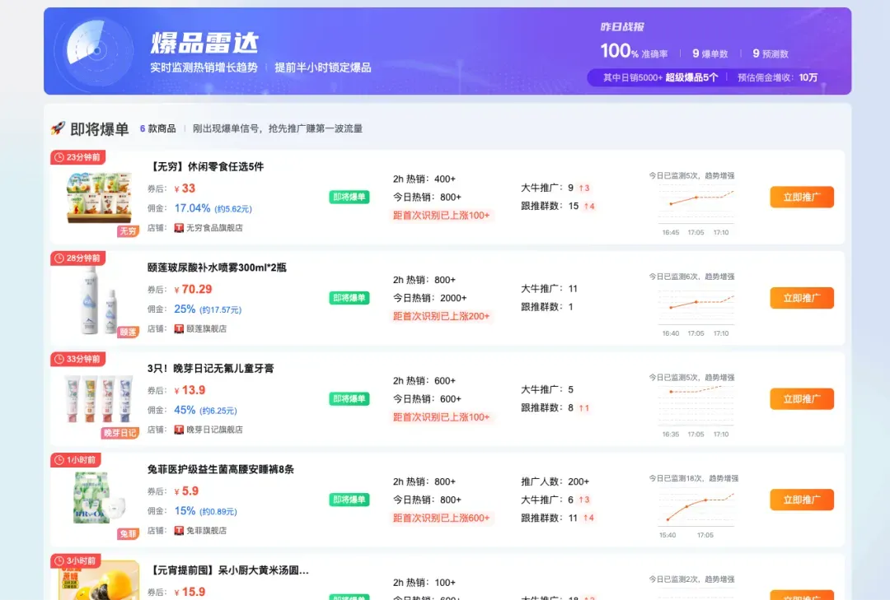Open store link 无穷食品旗舰店

tap(214, 228)
